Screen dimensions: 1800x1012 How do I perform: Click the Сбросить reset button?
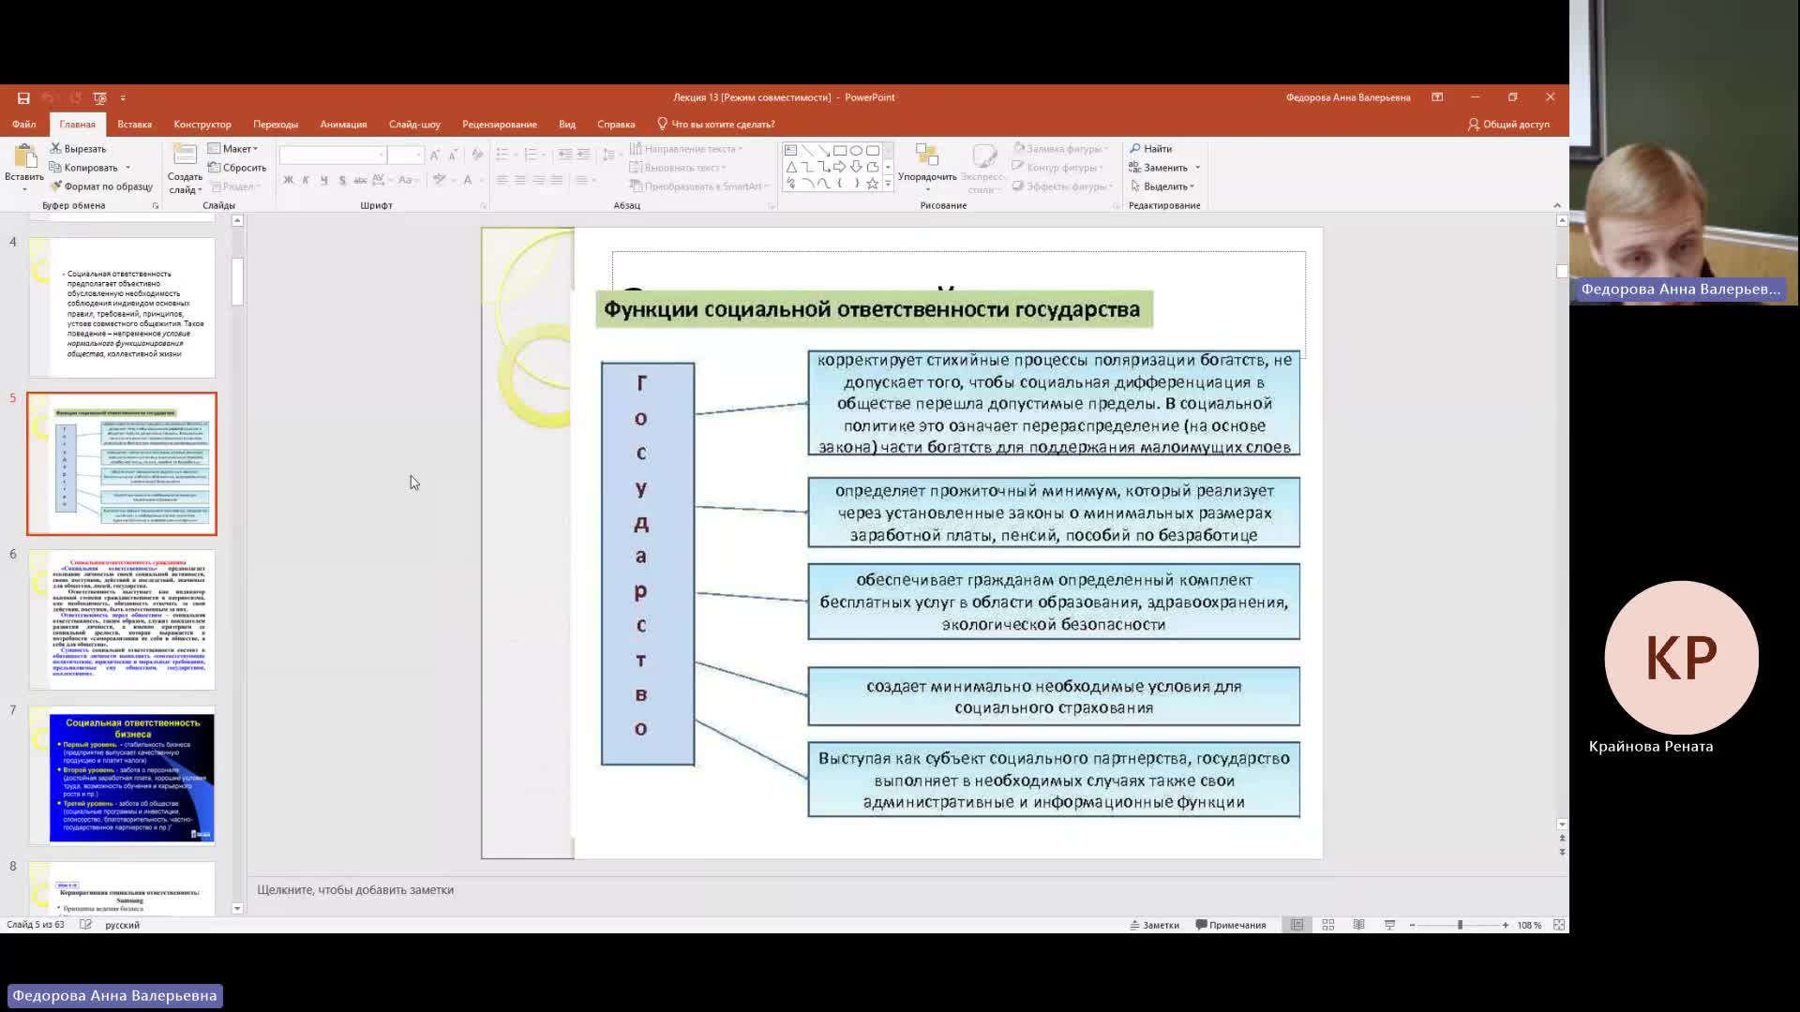click(x=237, y=168)
